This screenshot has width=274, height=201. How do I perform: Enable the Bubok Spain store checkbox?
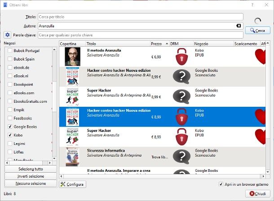point(10,59)
